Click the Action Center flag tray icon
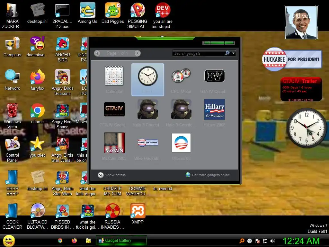The height and width of the screenshot is (247, 329). point(257,241)
